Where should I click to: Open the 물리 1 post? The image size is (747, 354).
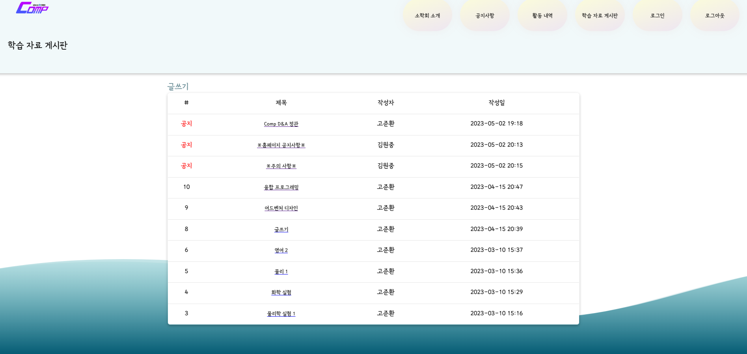click(x=281, y=272)
